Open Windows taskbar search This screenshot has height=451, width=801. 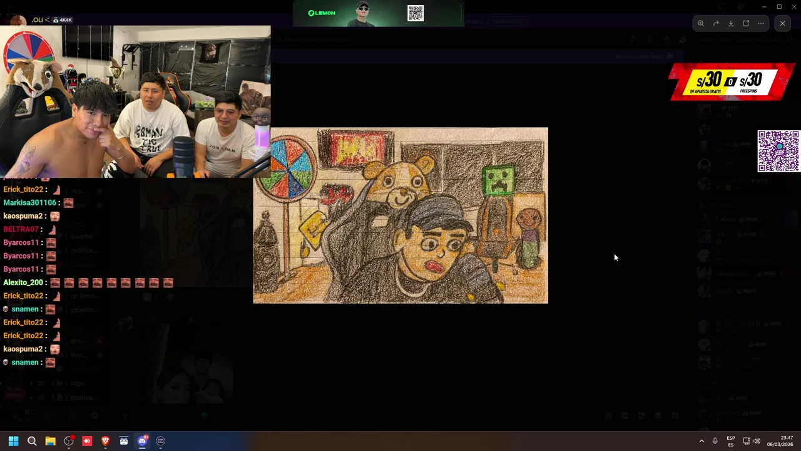(32, 441)
